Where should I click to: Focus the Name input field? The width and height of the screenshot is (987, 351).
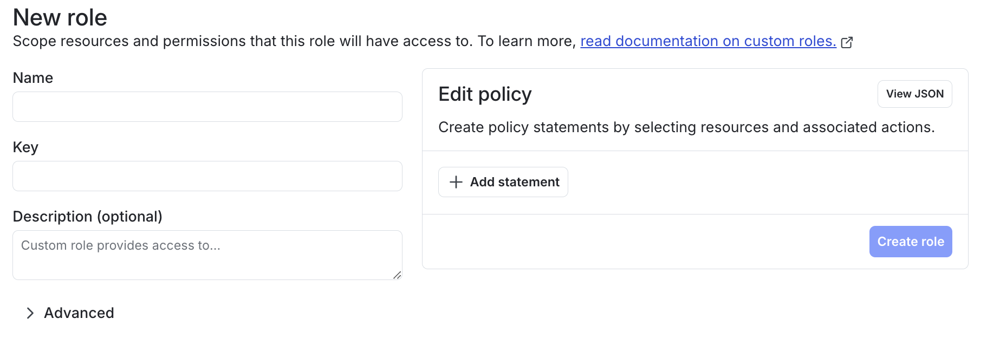(207, 107)
